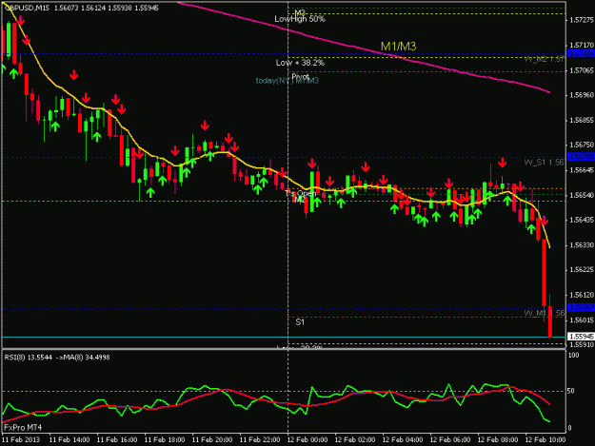Click 1.56960 on the price axis
The height and width of the screenshot is (446, 595).
[x=582, y=95]
